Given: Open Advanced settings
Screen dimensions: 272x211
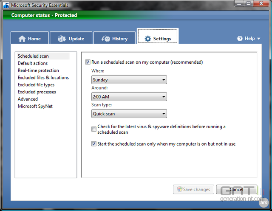Looking at the screenshot, I should 28,99.
